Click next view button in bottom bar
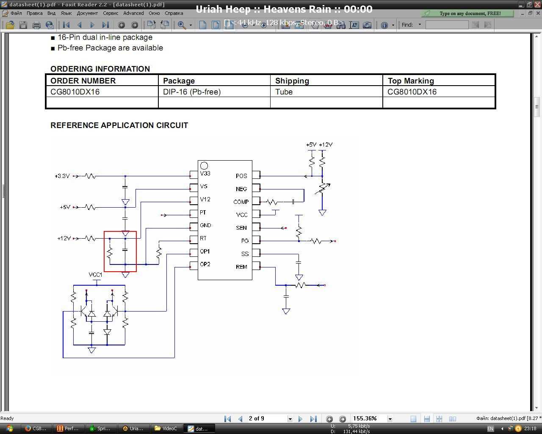Image resolution: width=542 pixels, height=434 pixels. click(x=343, y=419)
